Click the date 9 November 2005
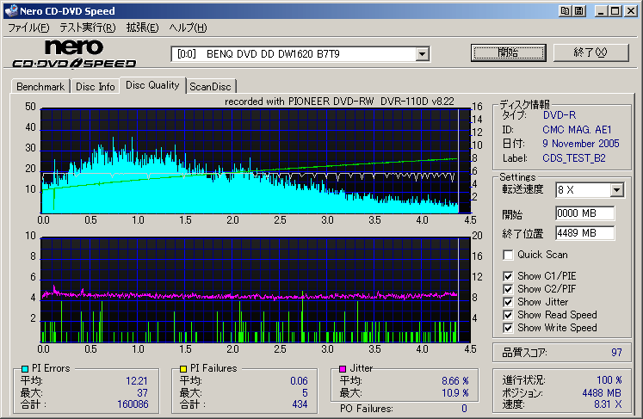The image size is (643, 419). pyautogui.click(x=581, y=144)
